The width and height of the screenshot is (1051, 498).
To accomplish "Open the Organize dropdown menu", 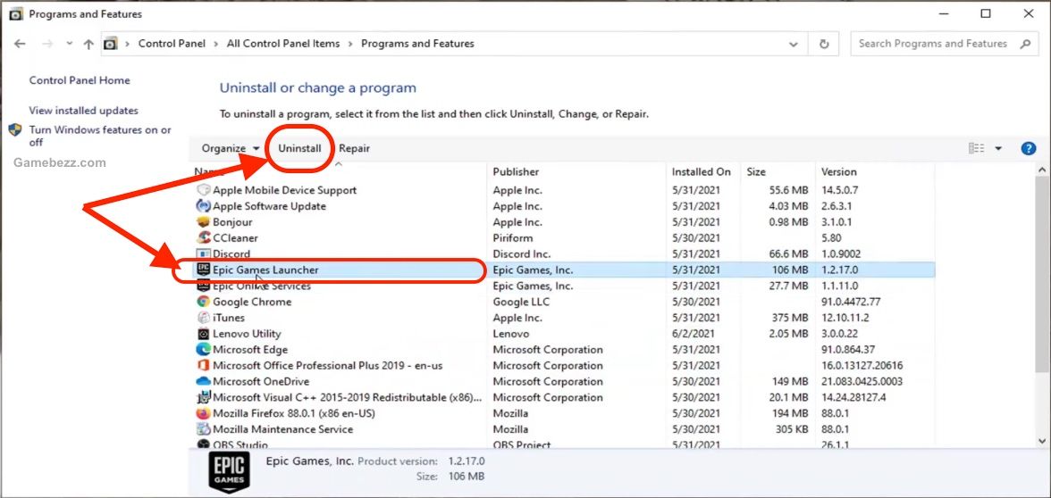I will tap(231, 148).
